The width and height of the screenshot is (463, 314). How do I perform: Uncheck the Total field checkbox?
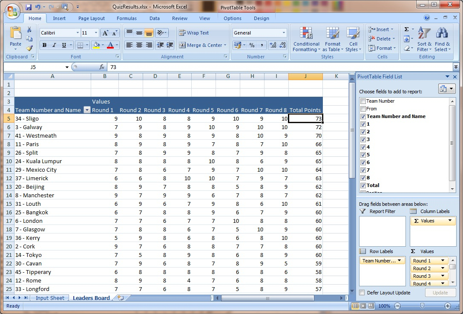[x=363, y=185]
